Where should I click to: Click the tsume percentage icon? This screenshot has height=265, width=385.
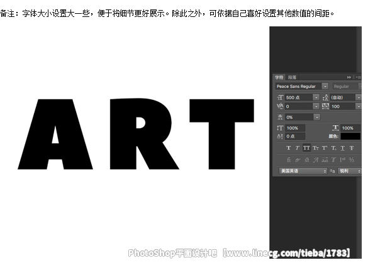pyautogui.click(x=280, y=117)
